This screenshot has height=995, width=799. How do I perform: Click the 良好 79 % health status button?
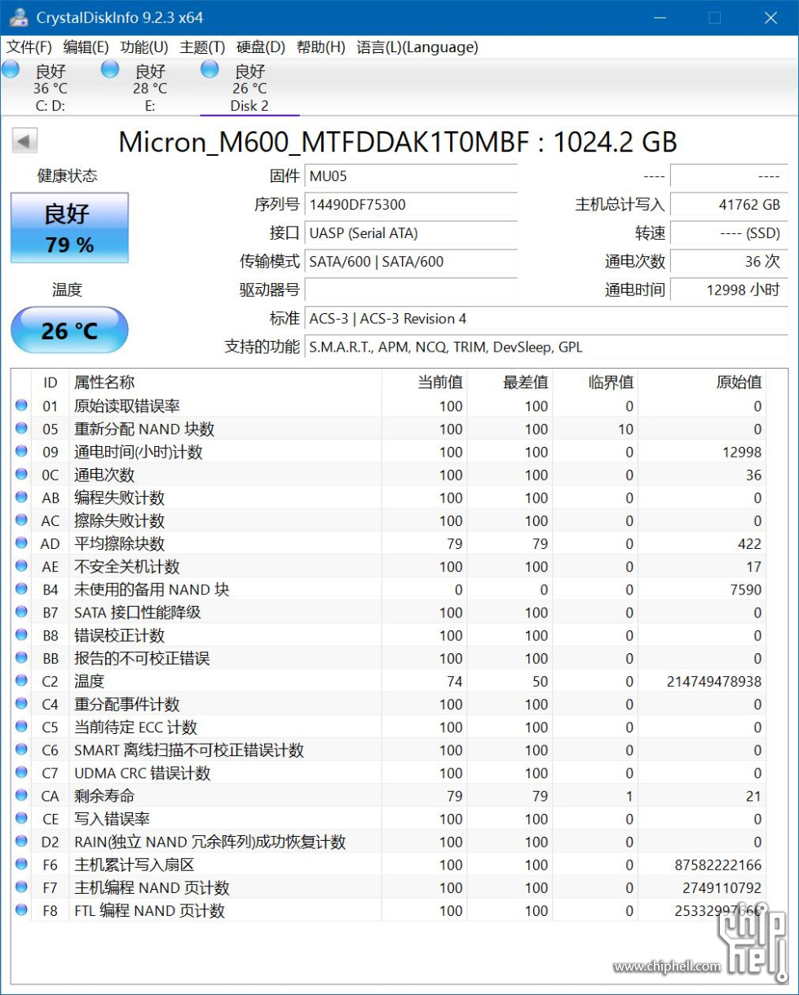[x=69, y=228]
